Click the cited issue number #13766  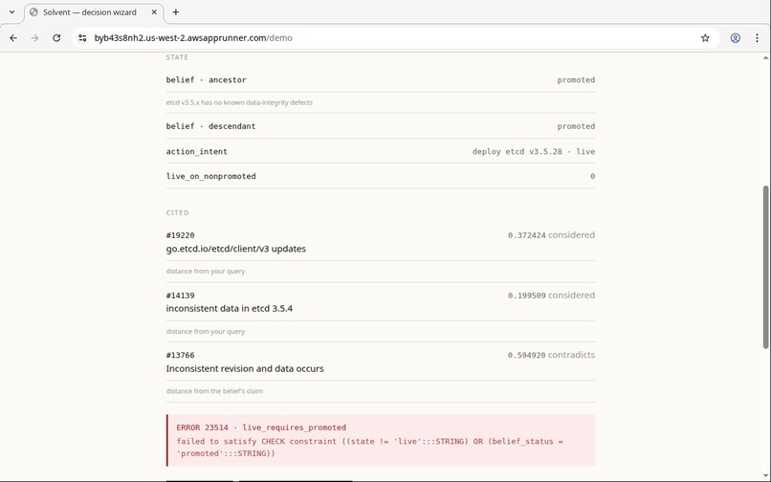pyautogui.click(x=181, y=355)
